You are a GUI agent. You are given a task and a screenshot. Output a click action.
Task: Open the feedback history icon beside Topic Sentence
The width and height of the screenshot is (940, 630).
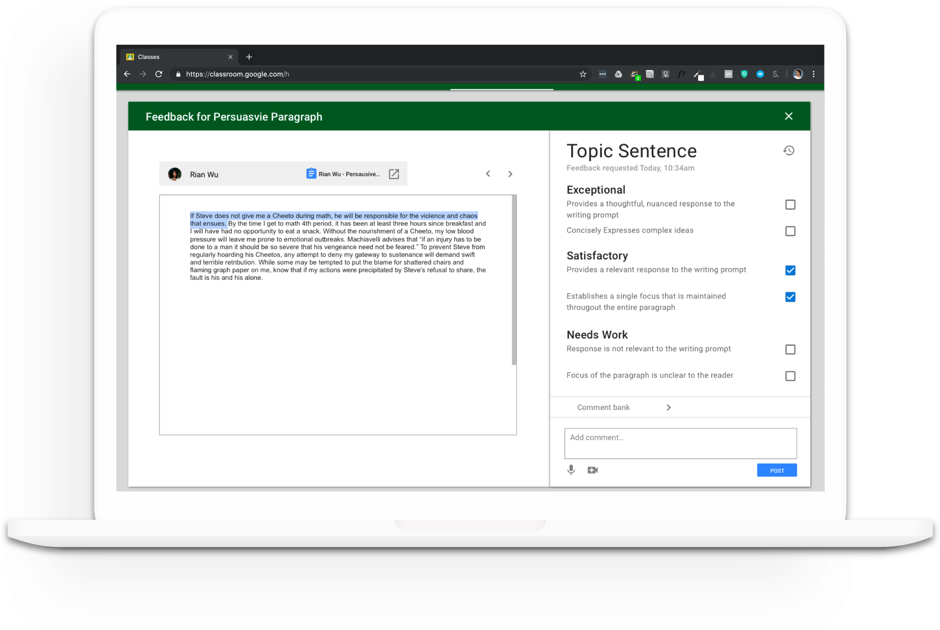(789, 150)
